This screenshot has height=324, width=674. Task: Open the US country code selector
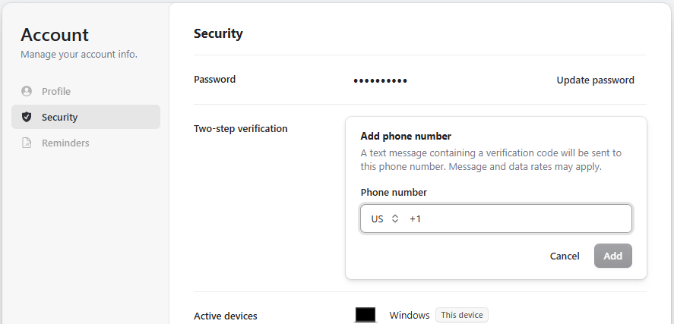coord(384,219)
